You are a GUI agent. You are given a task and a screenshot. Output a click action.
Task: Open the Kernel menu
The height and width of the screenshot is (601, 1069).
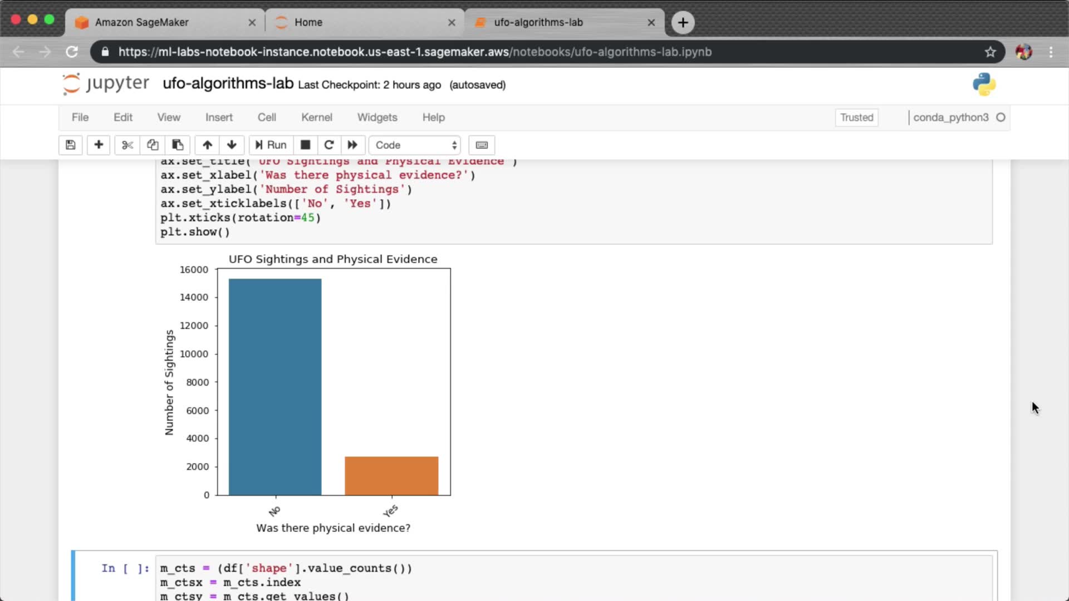(316, 117)
